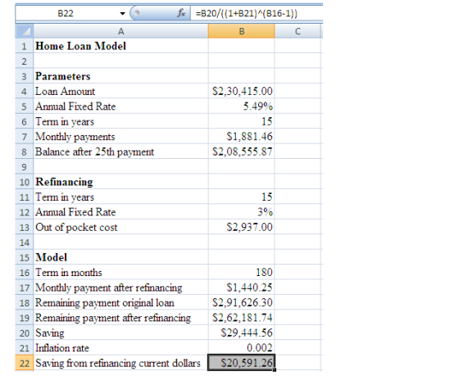This screenshot has height=376, width=459.
Task: Click the fx insert function icon
Action: 181,13
